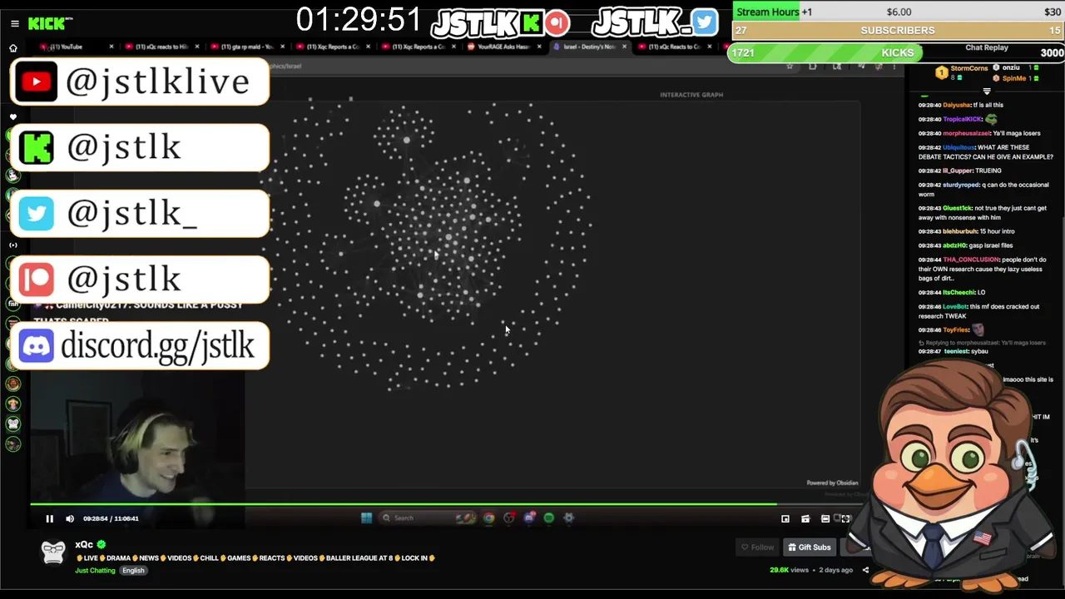Click the Gift Subs button
Screen dimensions: 1065x599
point(810,547)
